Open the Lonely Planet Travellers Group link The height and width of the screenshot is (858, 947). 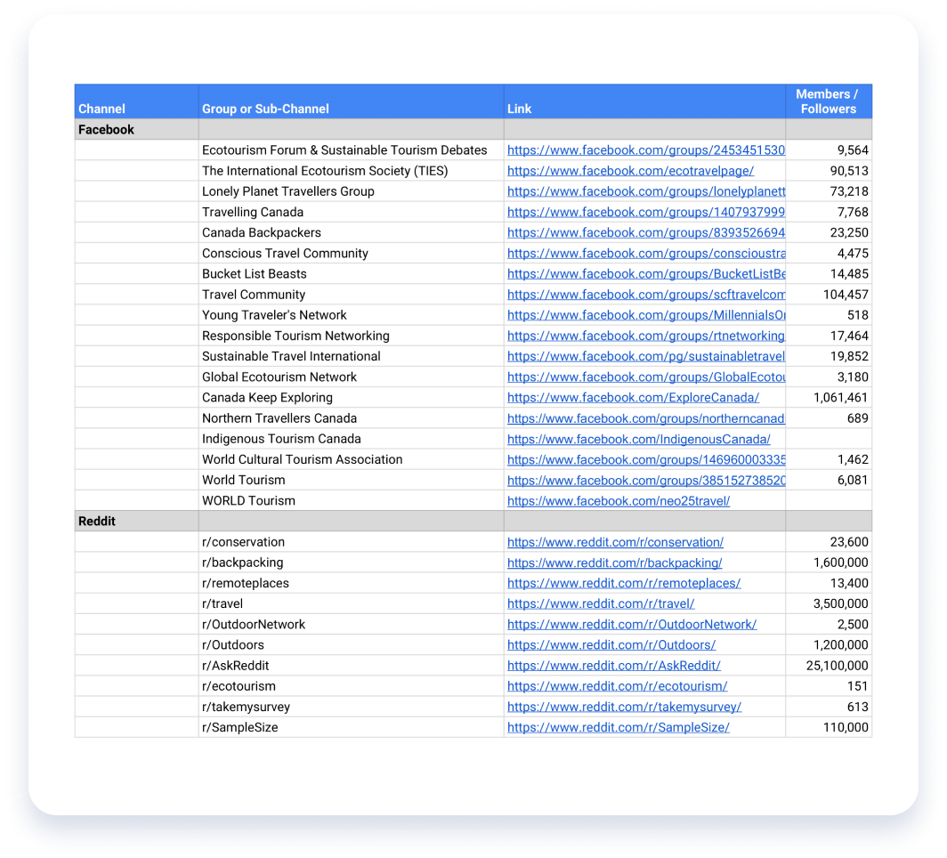pyautogui.click(x=645, y=191)
